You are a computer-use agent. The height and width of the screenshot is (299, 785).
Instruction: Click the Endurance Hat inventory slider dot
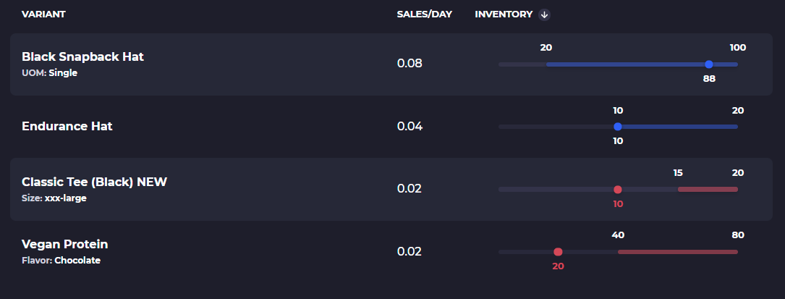pyautogui.click(x=618, y=127)
